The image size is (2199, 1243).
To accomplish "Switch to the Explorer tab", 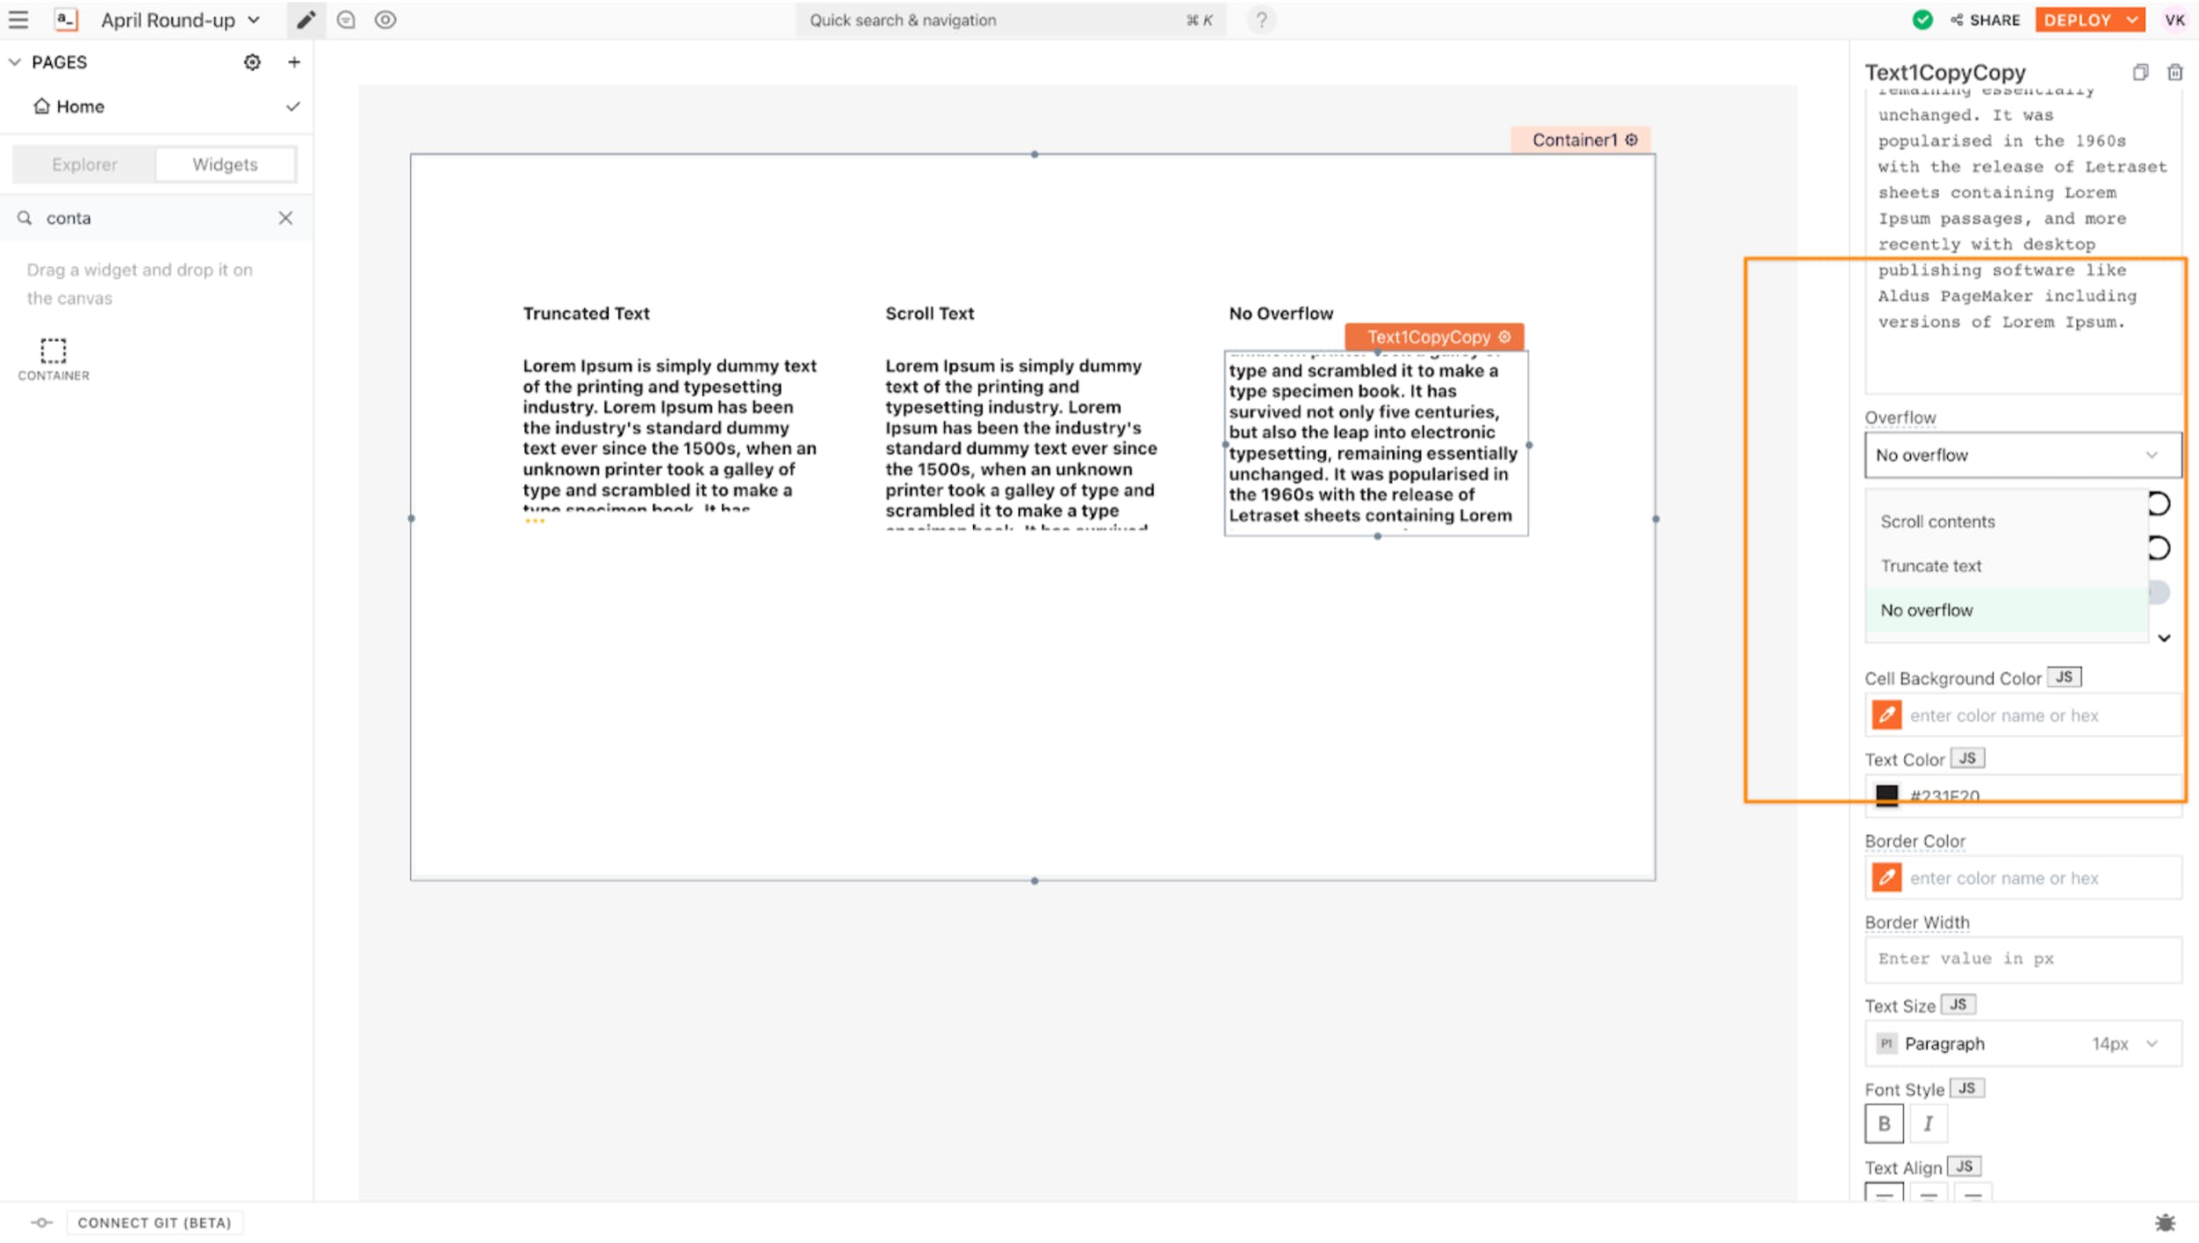I will [84, 164].
